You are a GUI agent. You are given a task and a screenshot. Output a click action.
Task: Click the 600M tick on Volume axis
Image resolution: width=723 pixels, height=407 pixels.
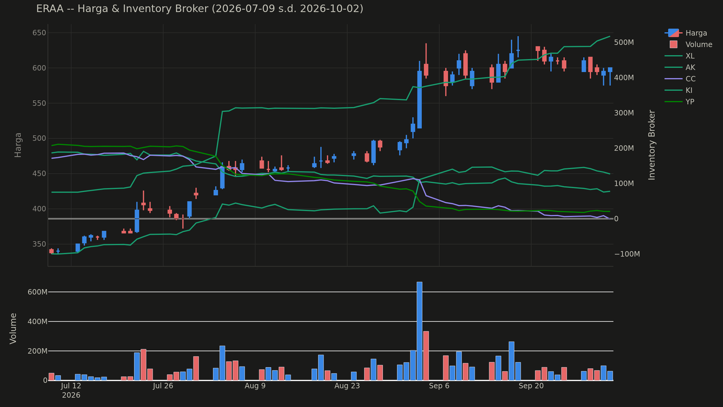tap(38, 292)
